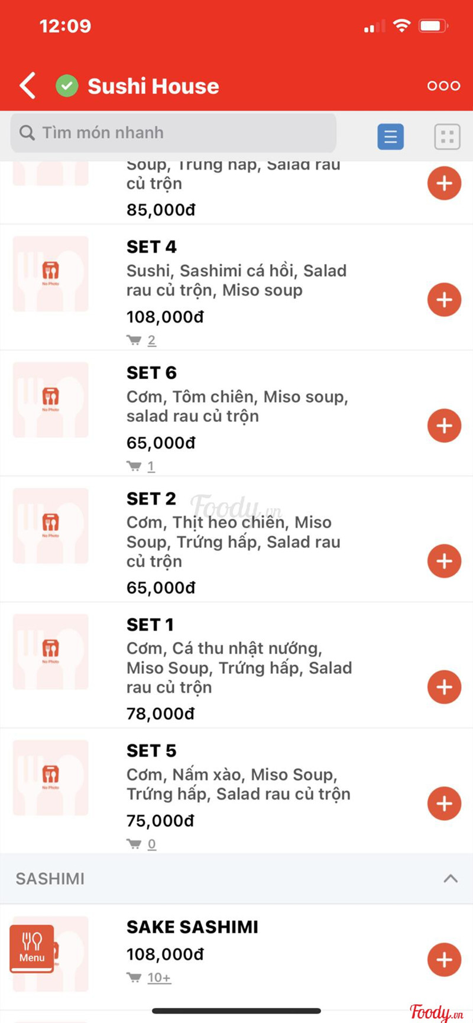Switch to grid view layout

pos(447,137)
